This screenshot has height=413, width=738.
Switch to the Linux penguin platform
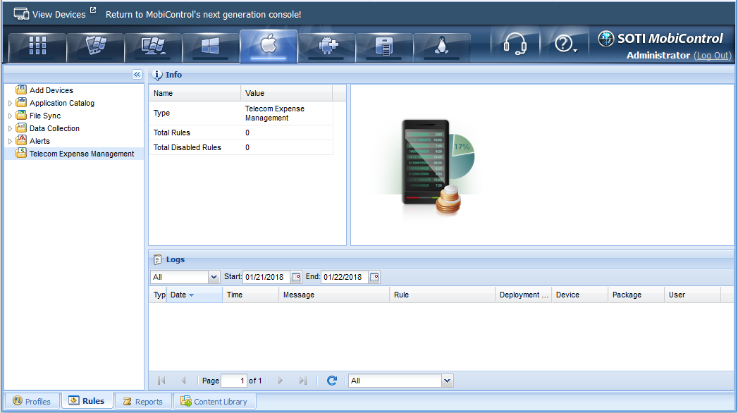coord(442,47)
